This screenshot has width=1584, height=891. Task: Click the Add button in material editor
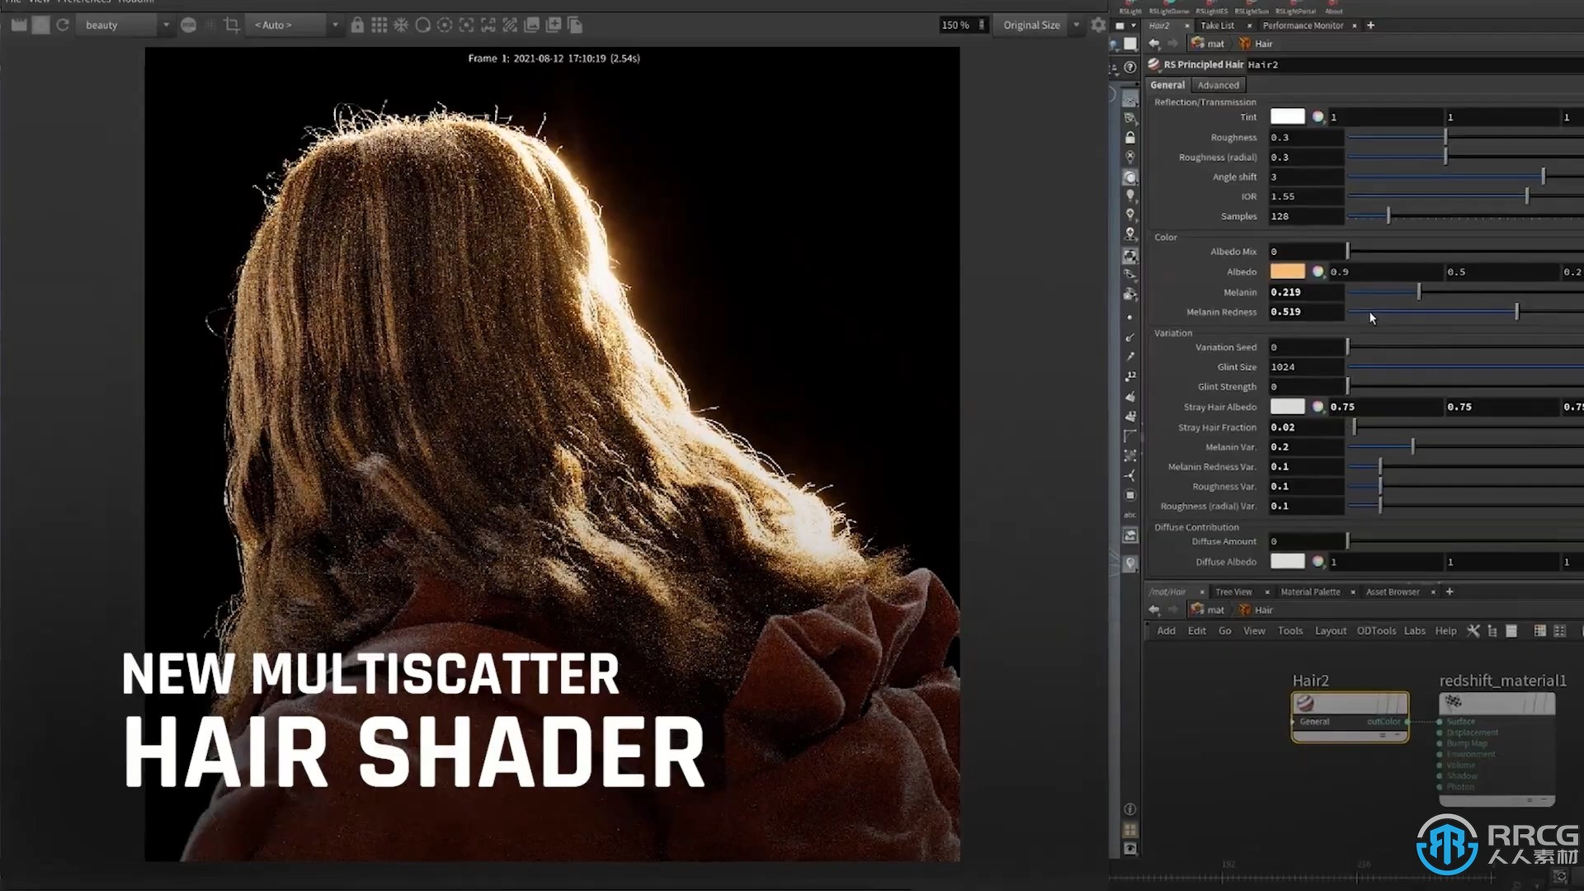click(x=1167, y=630)
